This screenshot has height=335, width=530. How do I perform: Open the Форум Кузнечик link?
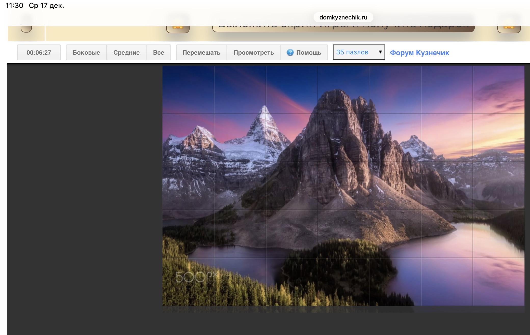coord(419,53)
